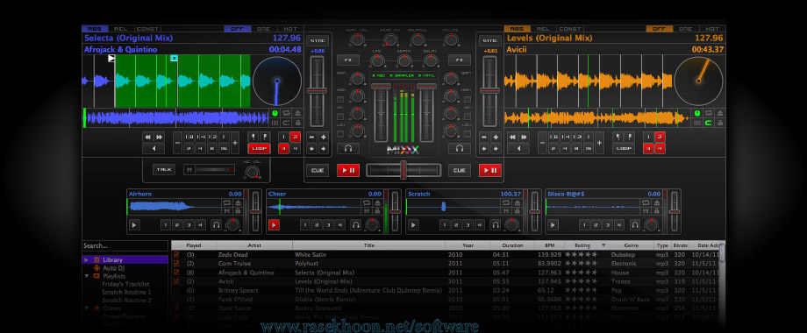
Task: Select HOT cue mode on right deck
Action: click(712, 29)
